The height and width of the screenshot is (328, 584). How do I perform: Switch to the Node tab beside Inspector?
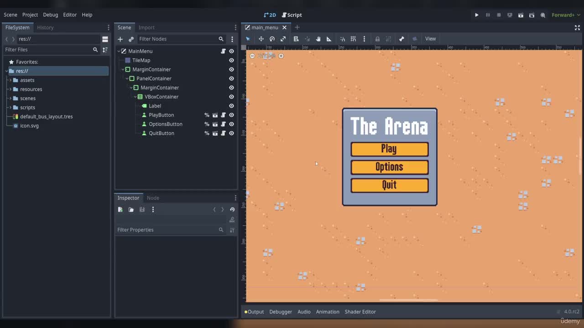pos(153,198)
